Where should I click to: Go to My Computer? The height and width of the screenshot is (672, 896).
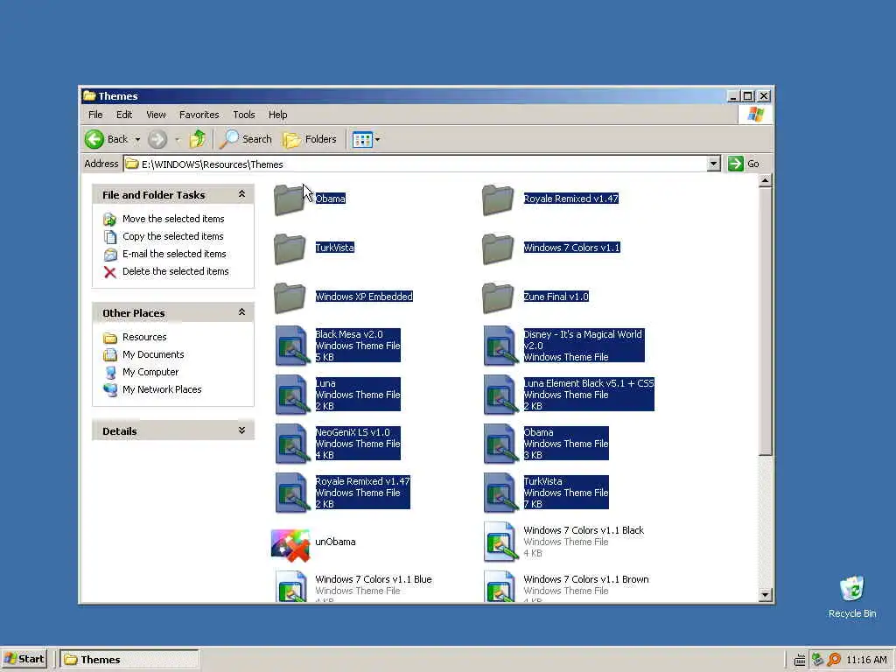pyautogui.click(x=150, y=372)
